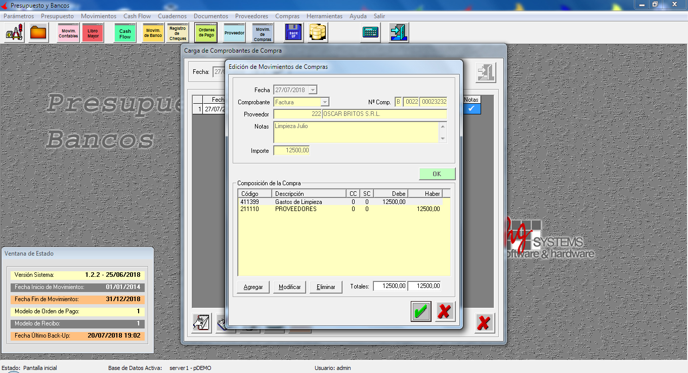This screenshot has width=688, height=373.
Task: Click the Libro Mayor toolbar icon
Action: click(x=93, y=33)
